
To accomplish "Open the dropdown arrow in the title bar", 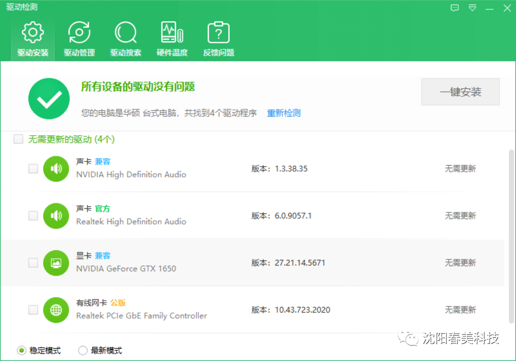I will point(472,8).
